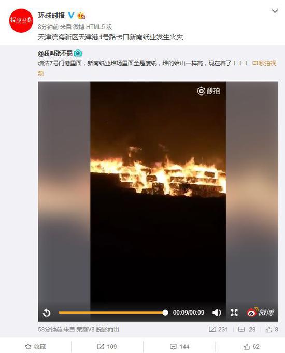Add post to favorites via 收藏
This screenshot has height=353, width=285.
pyautogui.click(x=35, y=346)
